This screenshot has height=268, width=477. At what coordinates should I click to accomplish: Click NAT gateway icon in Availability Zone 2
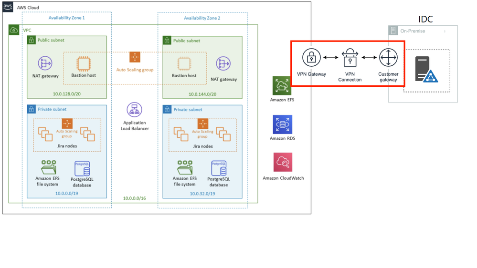(223, 64)
